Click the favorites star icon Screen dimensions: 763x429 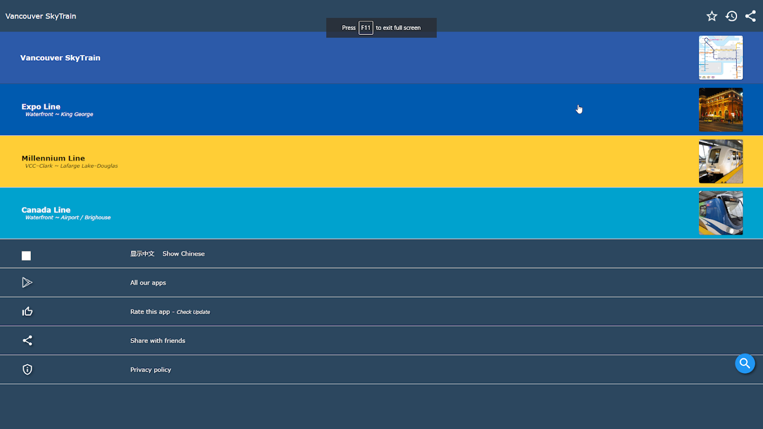[x=711, y=16]
